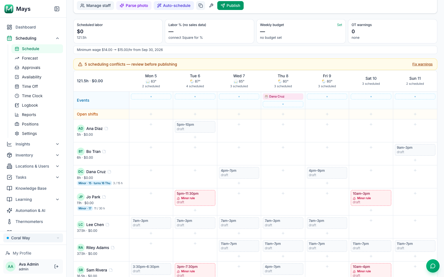Open Dana Cruz's 4pm–9pm Friday shift
The image size is (444, 277).
click(x=327, y=173)
